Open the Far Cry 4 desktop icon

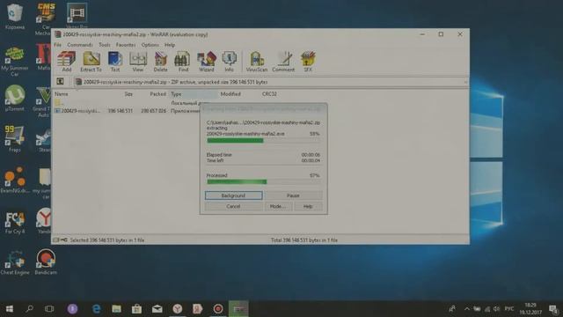[x=15, y=223]
